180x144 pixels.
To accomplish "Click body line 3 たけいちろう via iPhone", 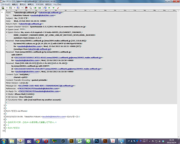I will (x=16, y=111).
